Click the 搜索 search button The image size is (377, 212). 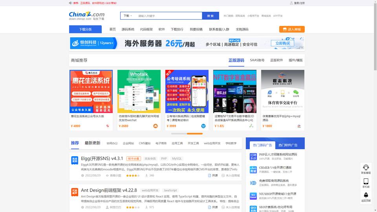pos(210,16)
